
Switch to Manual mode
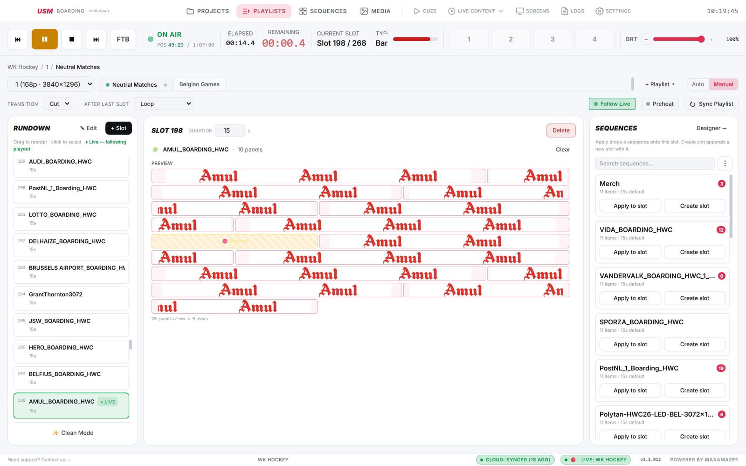click(x=723, y=84)
